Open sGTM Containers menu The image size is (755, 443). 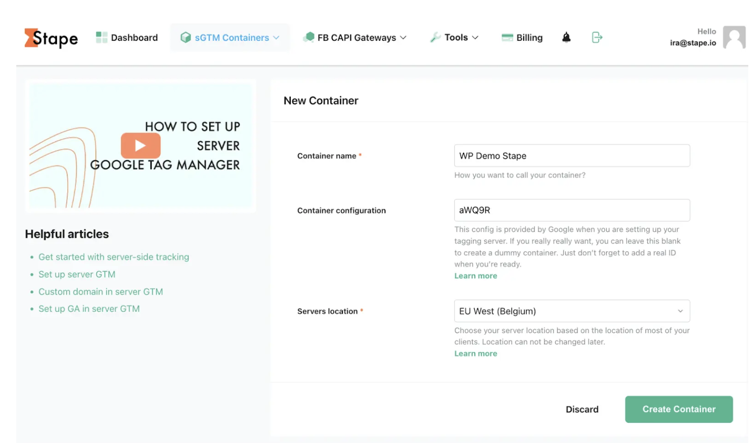tap(230, 37)
